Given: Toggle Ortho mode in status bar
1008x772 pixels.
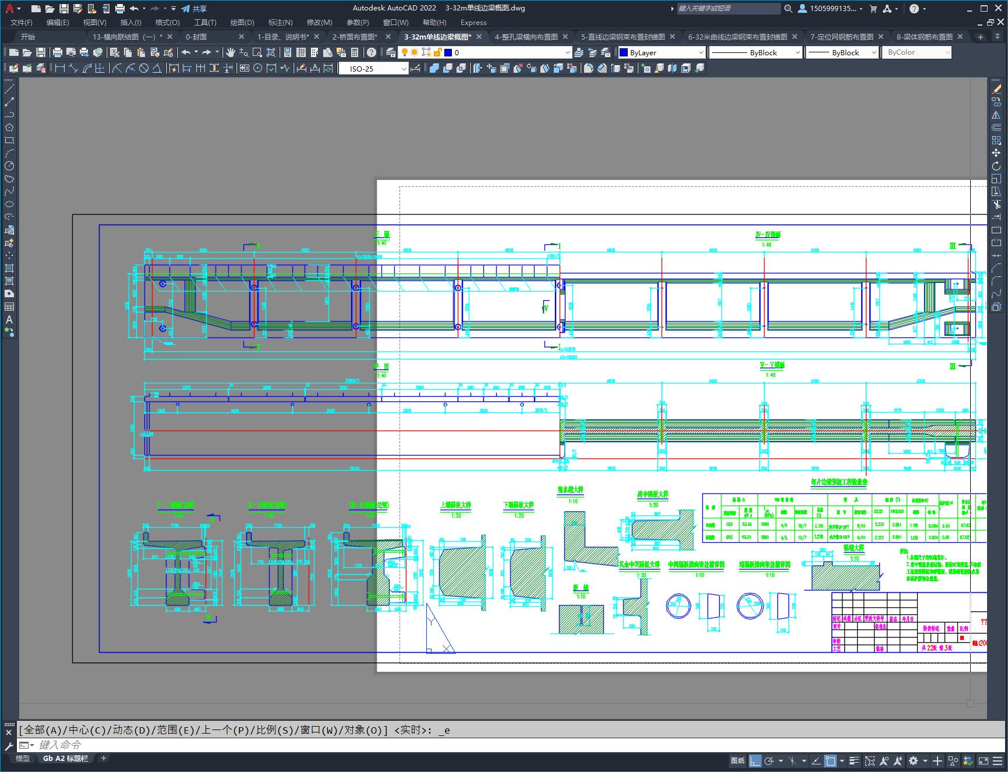Looking at the screenshot, I should click(x=755, y=760).
